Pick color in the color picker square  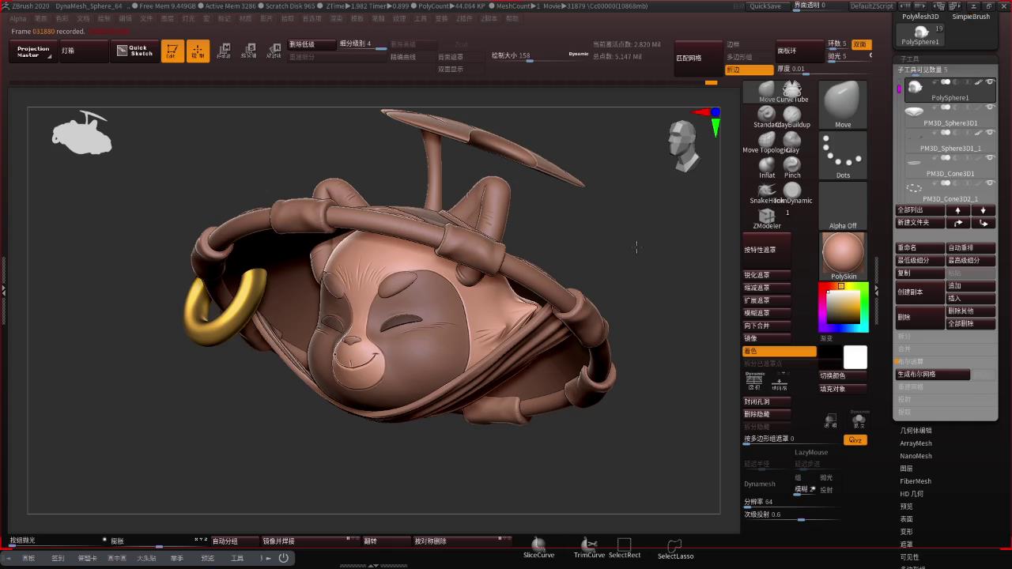point(843,307)
